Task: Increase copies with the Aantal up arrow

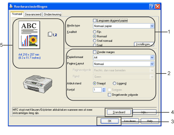Action: 104,89
